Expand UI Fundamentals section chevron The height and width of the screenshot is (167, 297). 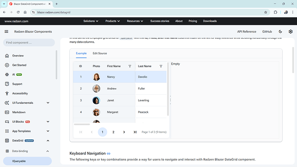(48, 103)
